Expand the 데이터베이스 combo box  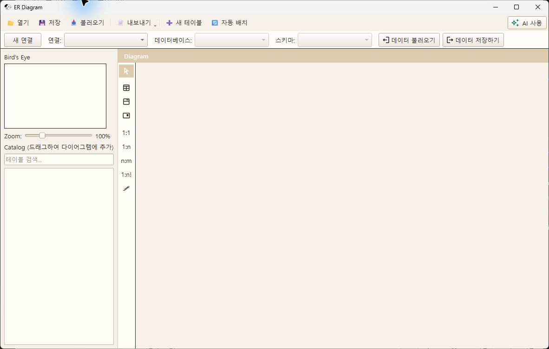pos(232,40)
